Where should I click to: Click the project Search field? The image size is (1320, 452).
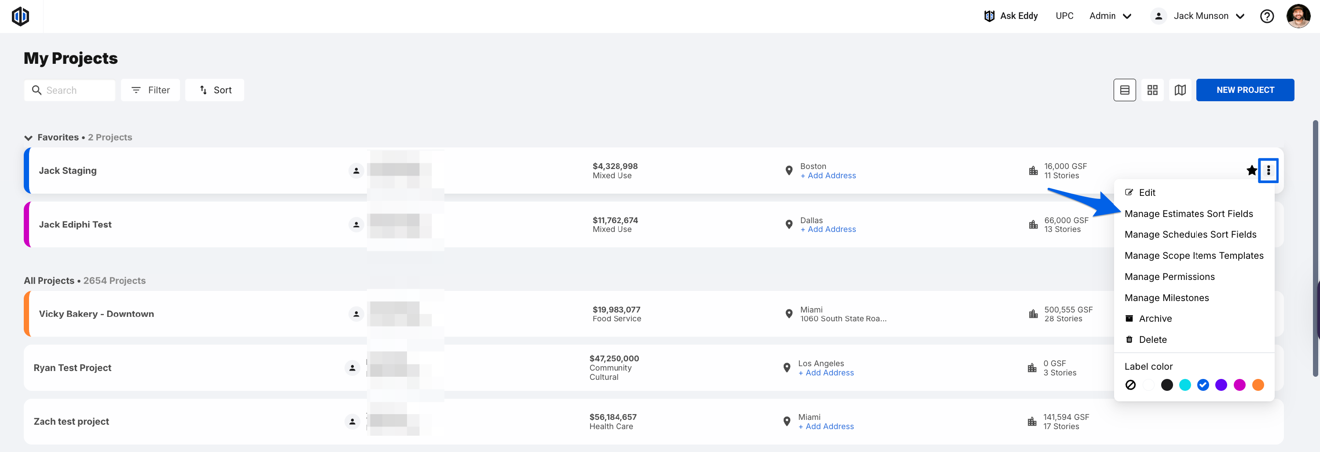coord(70,90)
